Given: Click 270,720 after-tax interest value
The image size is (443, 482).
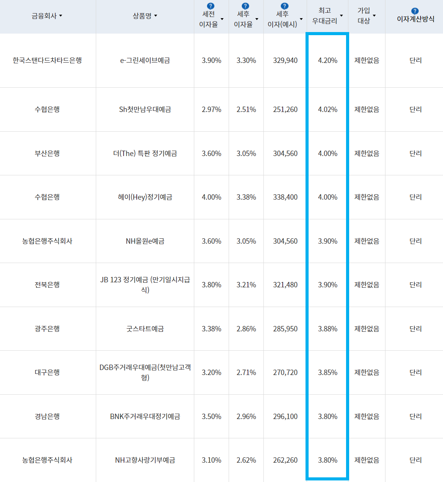Looking at the screenshot, I should 285,372.
